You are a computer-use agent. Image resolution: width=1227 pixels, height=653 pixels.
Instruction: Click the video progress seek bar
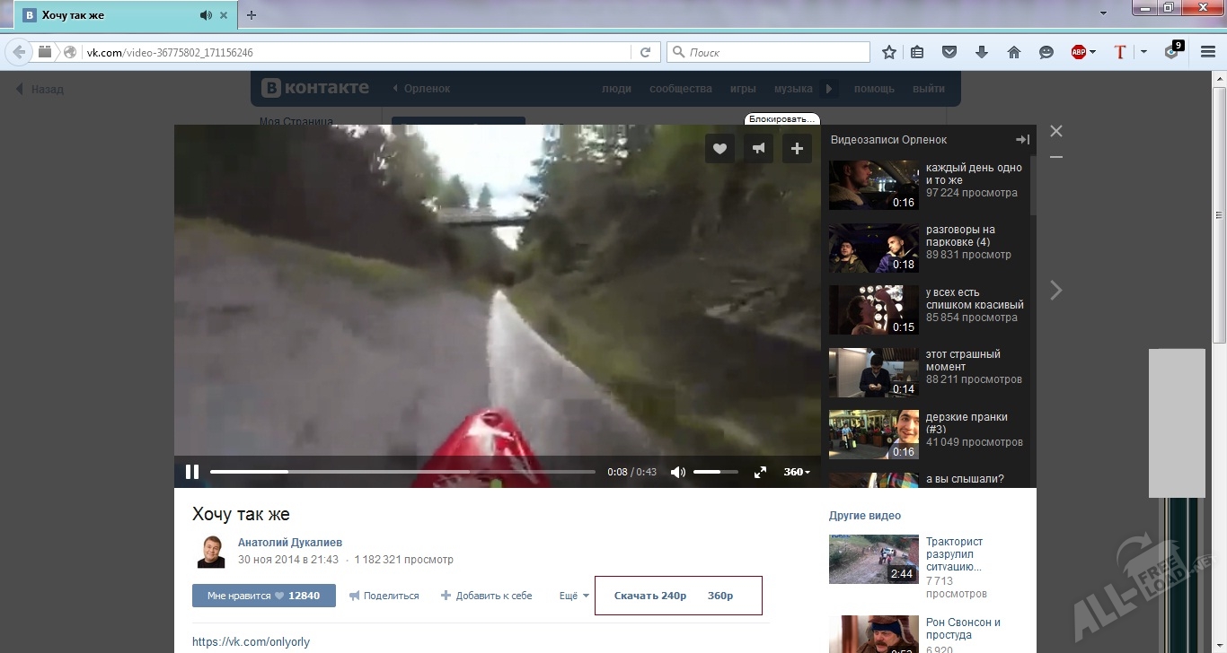(402, 472)
